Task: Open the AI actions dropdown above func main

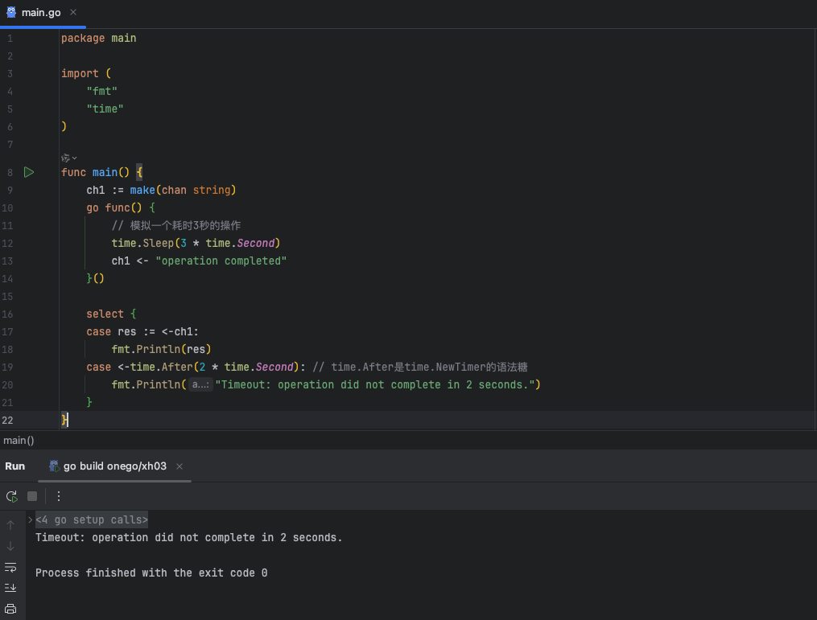Action: [x=68, y=158]
